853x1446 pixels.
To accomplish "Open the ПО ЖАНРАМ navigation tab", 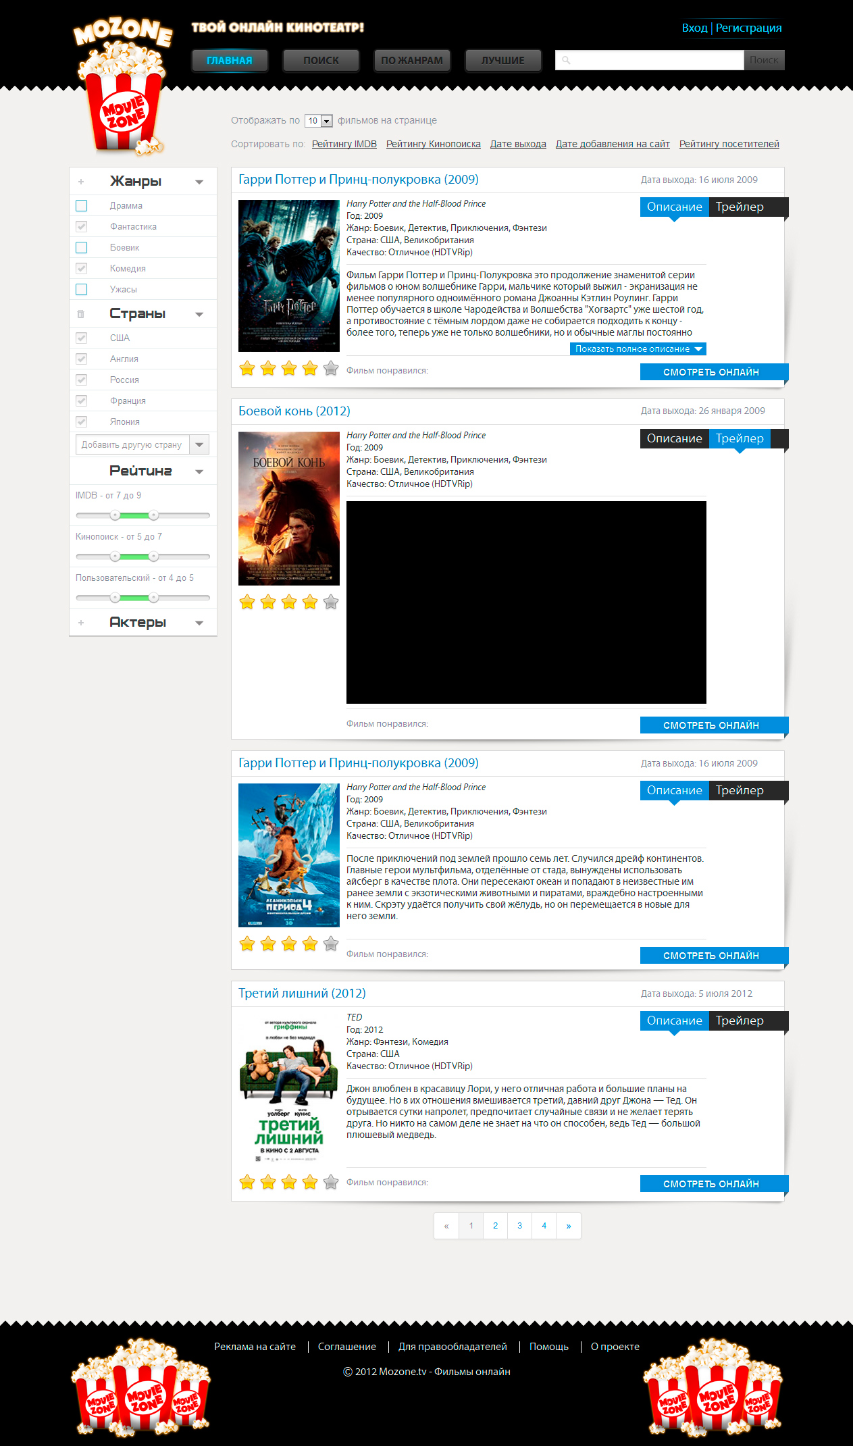I will click(412, 60).
